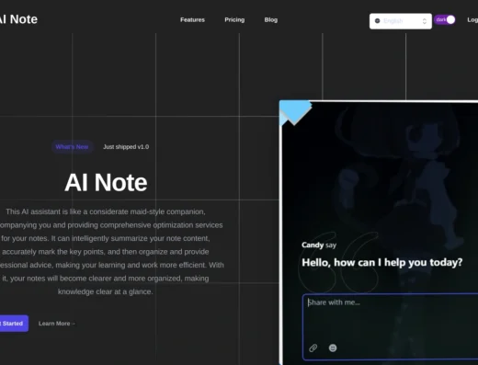Focus the Share with me input field
478x365 pixels.
pos(390,326)
